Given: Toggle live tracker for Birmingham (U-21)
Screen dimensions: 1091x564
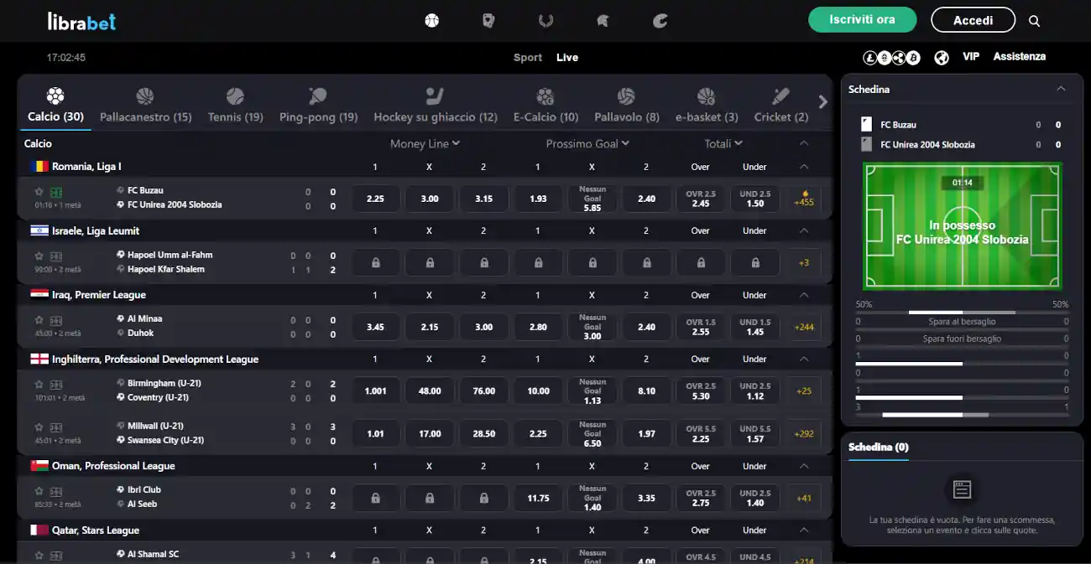Looking at the screenshot, I should tap(56, 385).
